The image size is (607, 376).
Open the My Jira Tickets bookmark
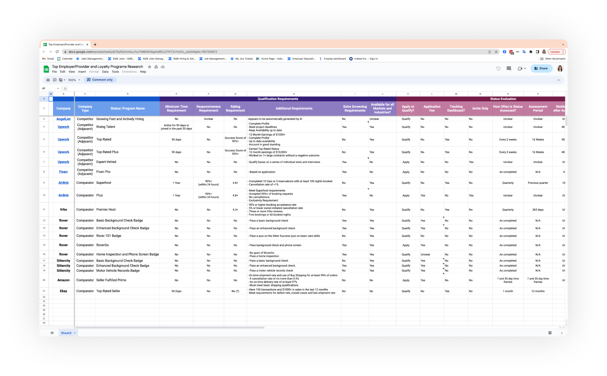[242, 59]
